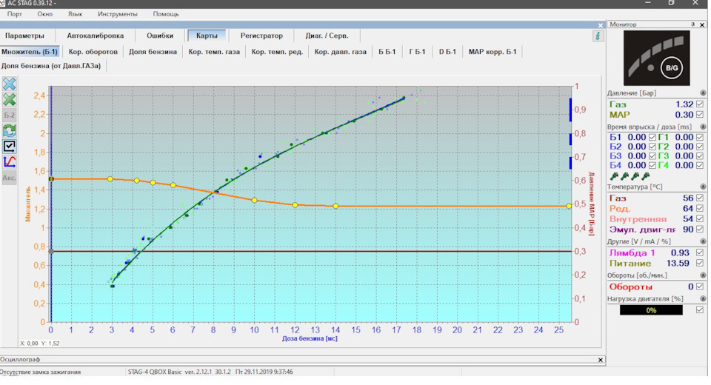Open the Кор. темп. газа map tab
This screenshot has width=711, height=385.
coord(214,52)
